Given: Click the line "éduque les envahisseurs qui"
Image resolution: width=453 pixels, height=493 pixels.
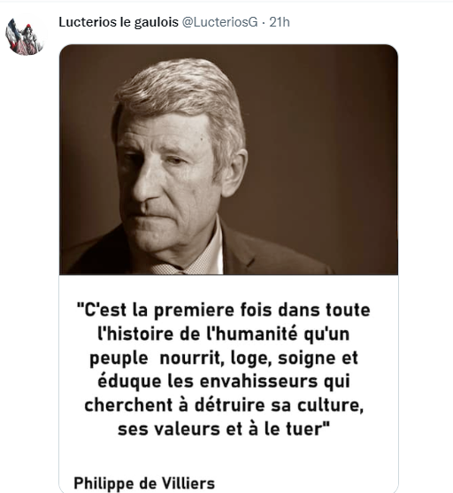Looking at the screenshot, I should click(224, 381).
